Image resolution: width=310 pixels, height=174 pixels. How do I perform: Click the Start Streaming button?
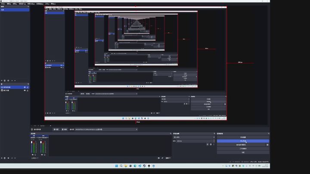pos(243,137)
